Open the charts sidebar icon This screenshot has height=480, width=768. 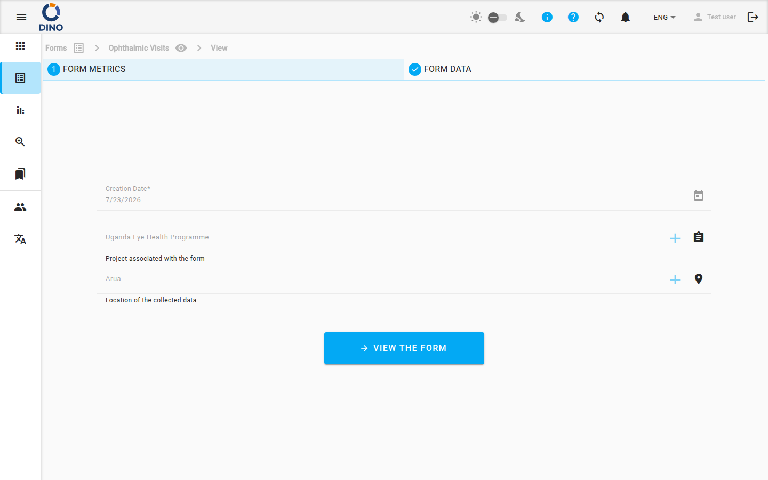click(20, 110)
